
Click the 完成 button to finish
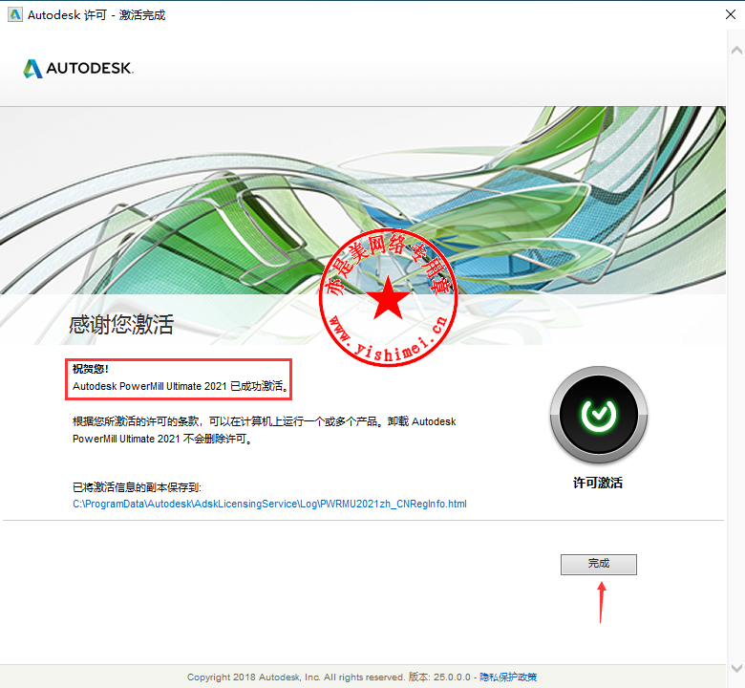click(598, 565)
